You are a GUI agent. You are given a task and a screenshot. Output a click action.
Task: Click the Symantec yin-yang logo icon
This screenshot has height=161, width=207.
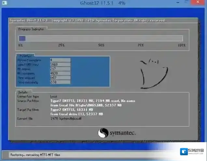103,133
